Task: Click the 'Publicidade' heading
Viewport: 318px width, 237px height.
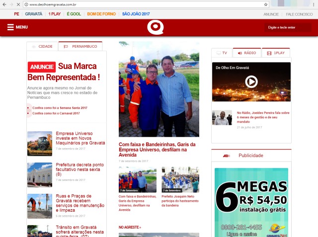Action: (x=251, y=156)
